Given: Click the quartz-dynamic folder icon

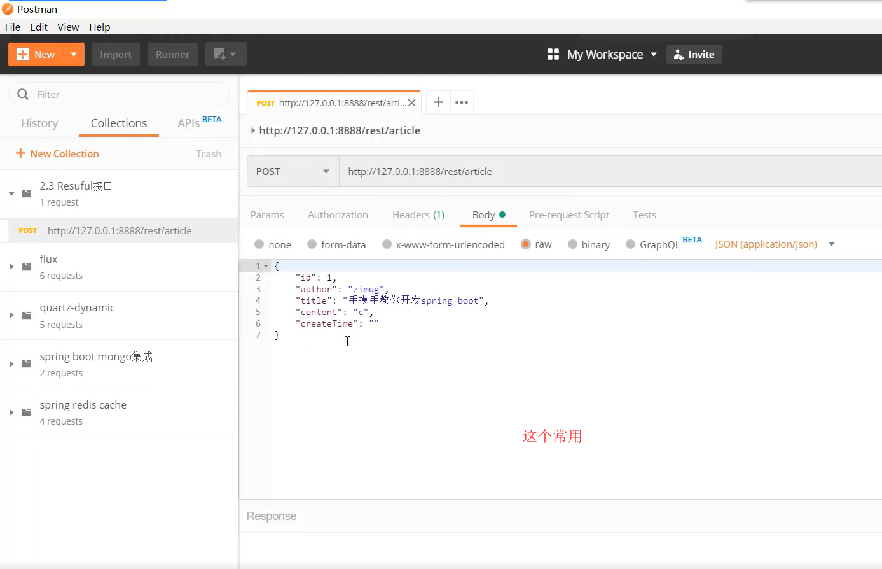Looking at the screenshot, I should (27, 315).
